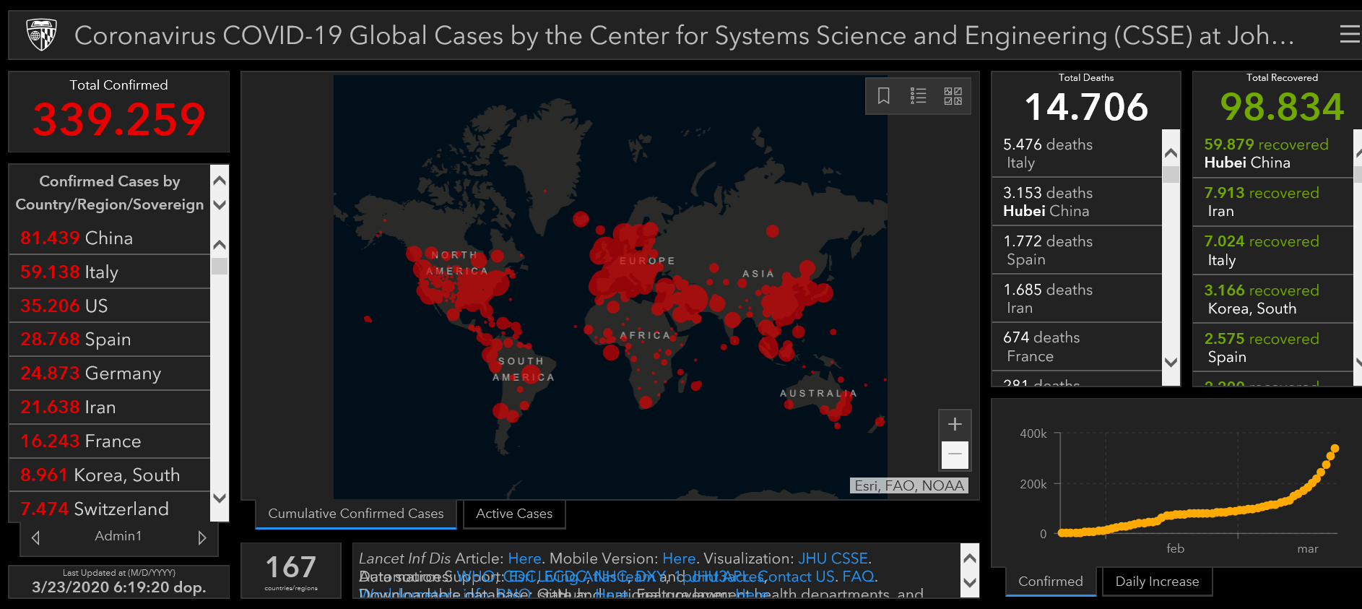The height and width of the screenshot is (609, 1362).
Task: Click the country list scroll-down arrow
Action: [220, 498]
